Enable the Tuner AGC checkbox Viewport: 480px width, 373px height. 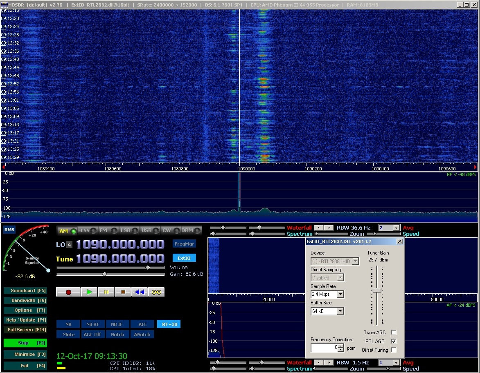pyautogui.click(x=394, y=332)
